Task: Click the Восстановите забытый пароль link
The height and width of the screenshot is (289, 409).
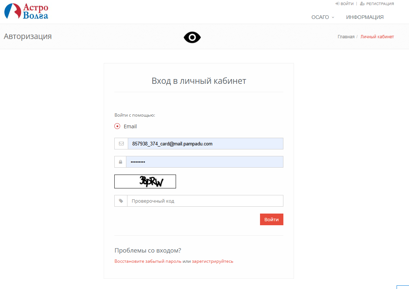Action: [148, 261]
